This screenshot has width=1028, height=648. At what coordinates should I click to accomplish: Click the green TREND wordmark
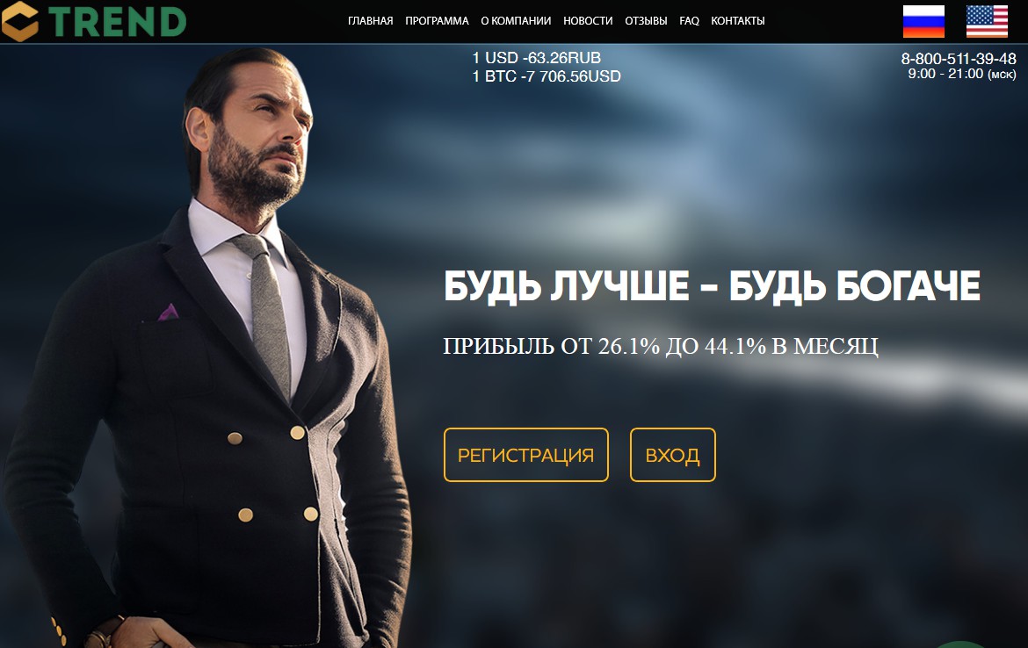[x=118, y=22]
